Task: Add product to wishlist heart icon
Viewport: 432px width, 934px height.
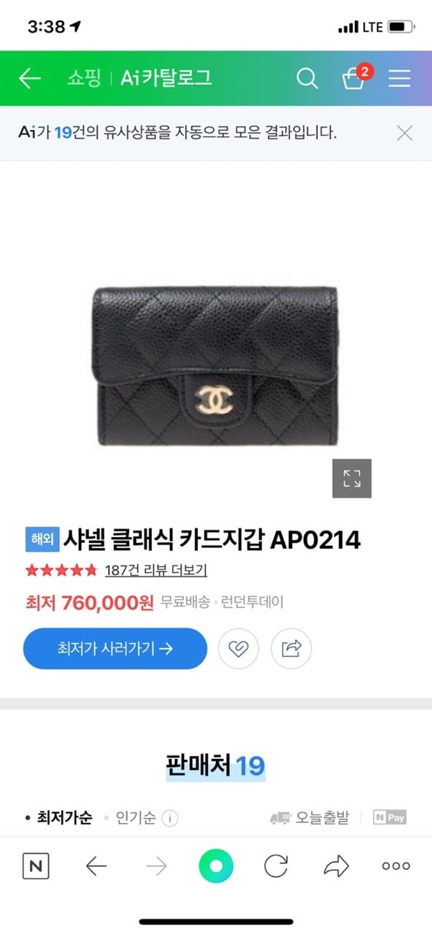Action: pos(238,649)
